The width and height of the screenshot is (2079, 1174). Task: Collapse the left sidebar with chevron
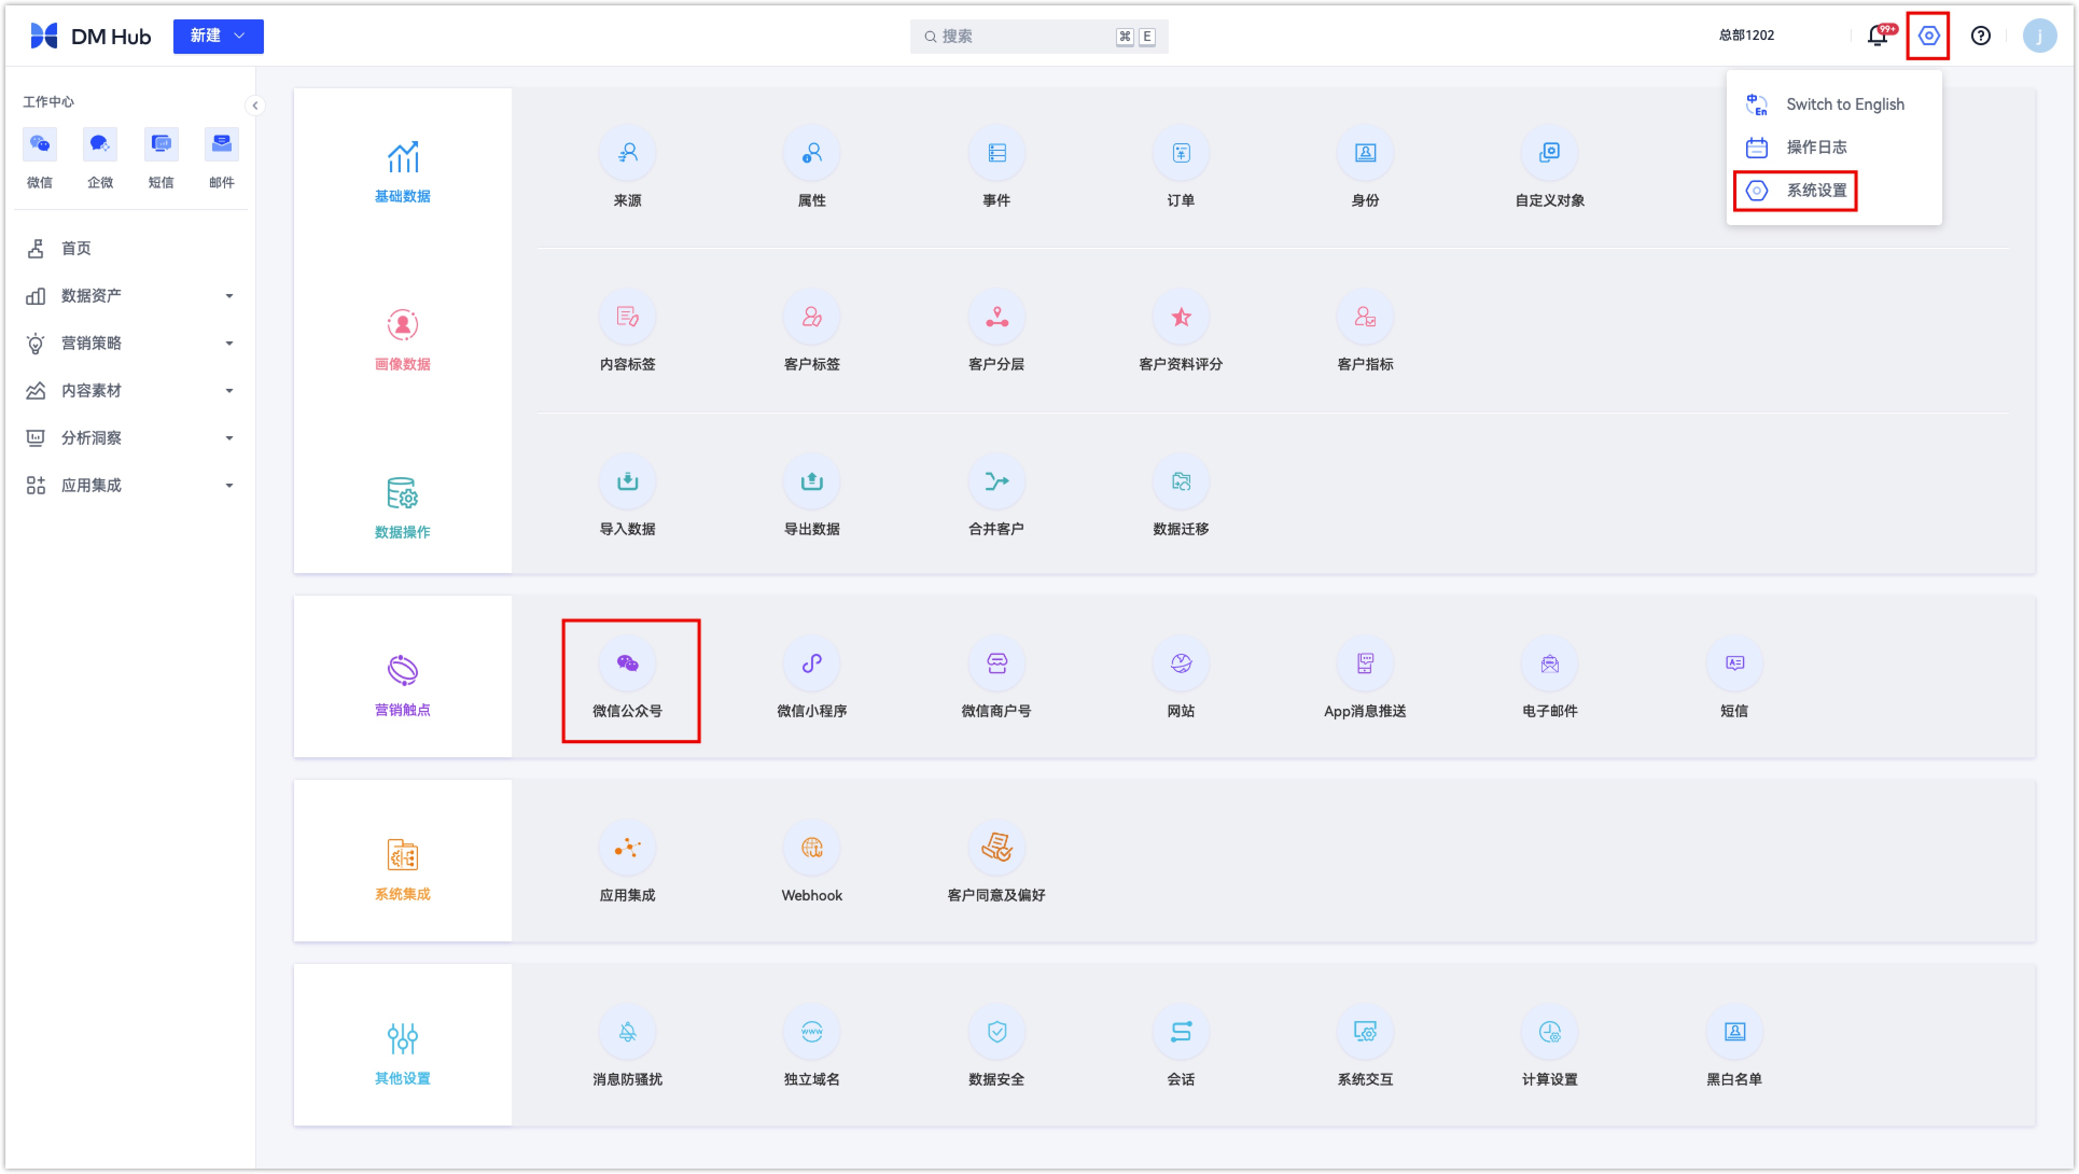click(x=255, y=106)
